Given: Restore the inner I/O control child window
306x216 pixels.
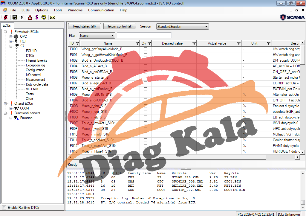Looking at the screenshot, I should (x=297, y=10).
